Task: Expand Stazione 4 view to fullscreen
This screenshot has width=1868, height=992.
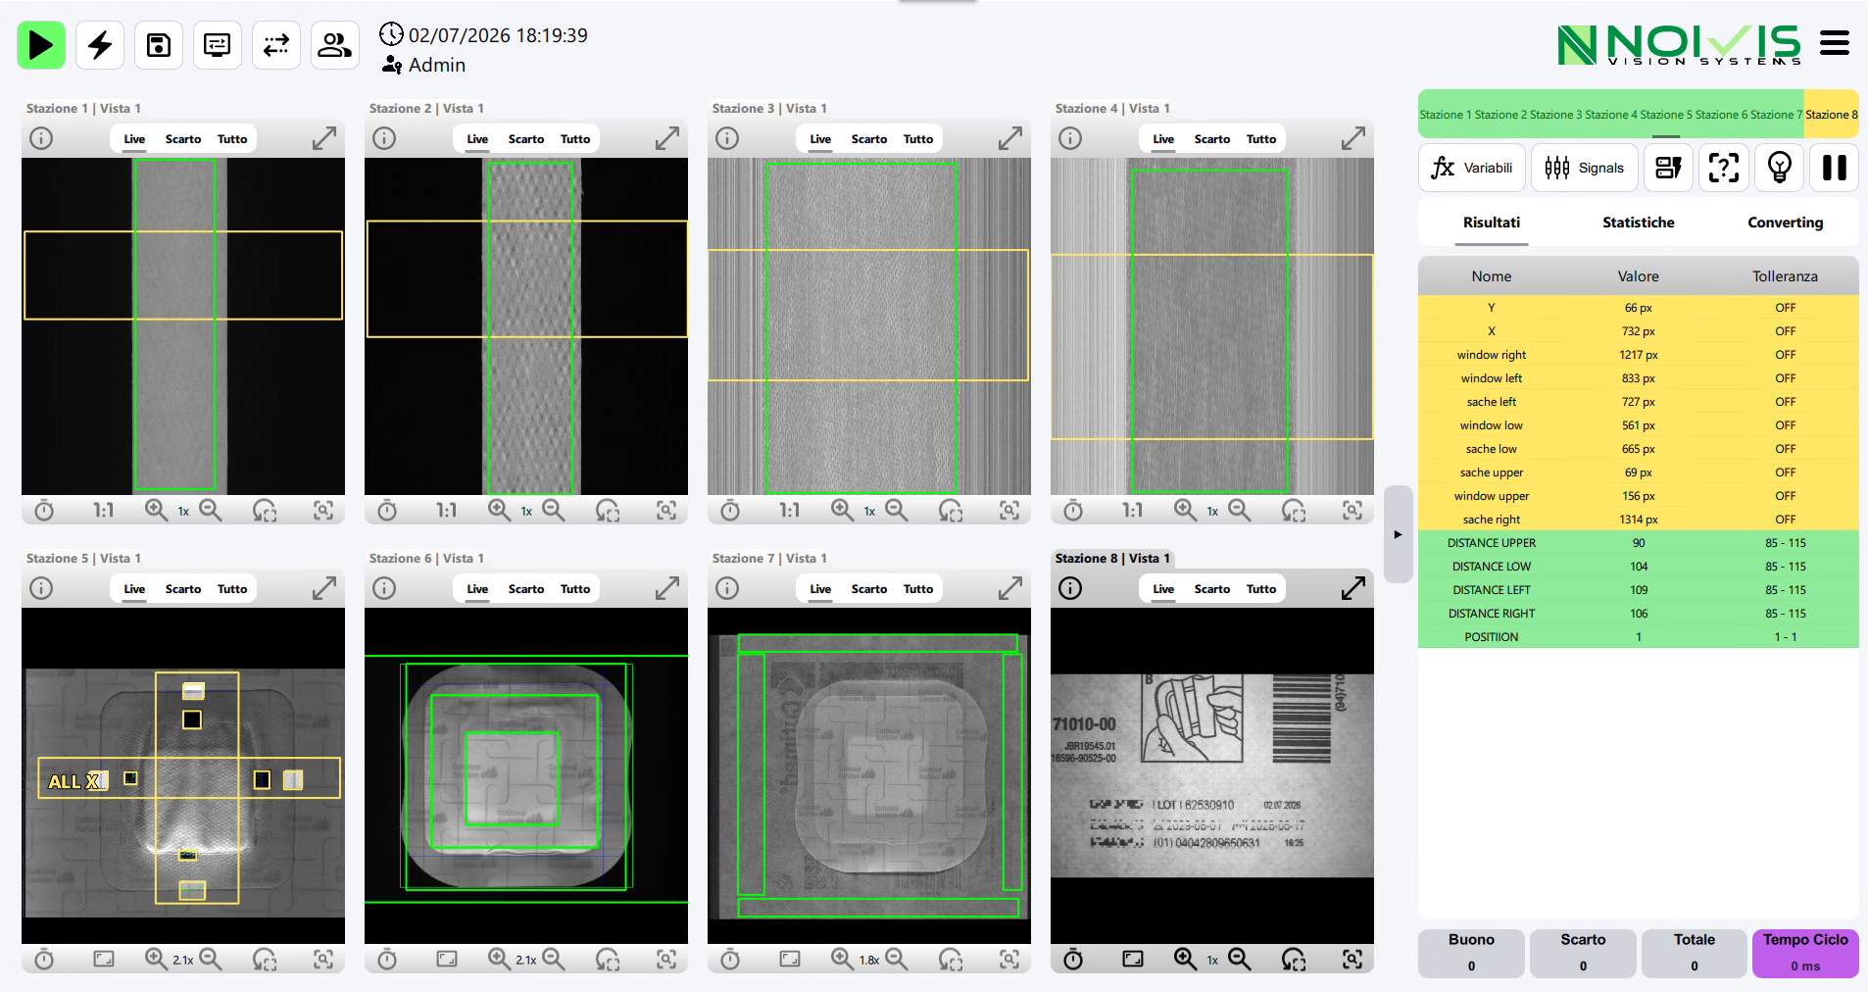Action: [x=1353, y=139]
